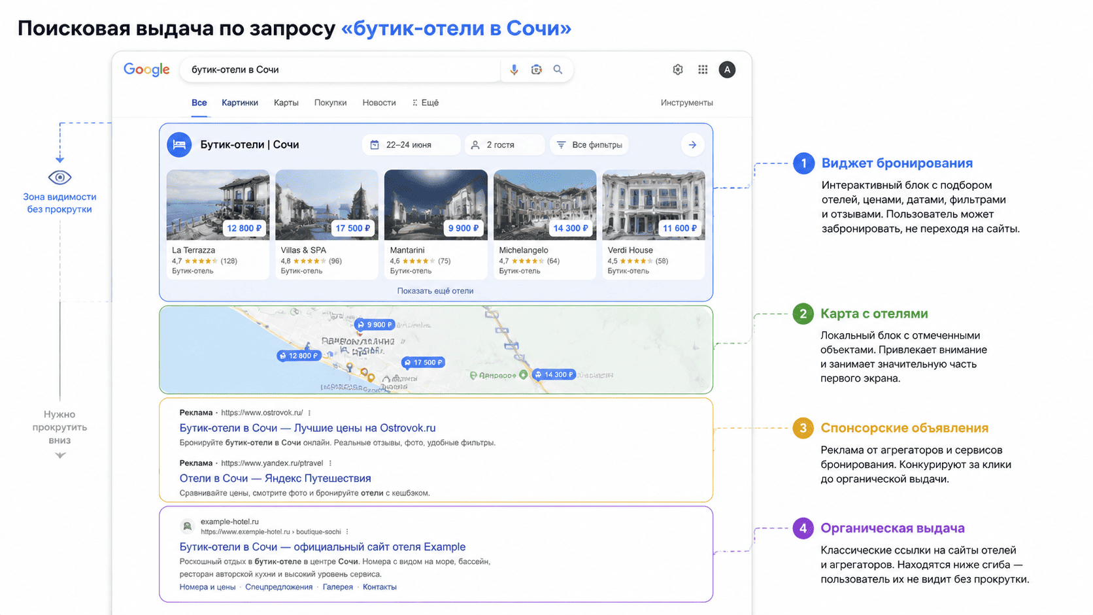This screenshot has width=1093, height=615.
Task: Open three-dot menu beside the exemple-hotel.ru URL
Action: [x=347, y=532]
